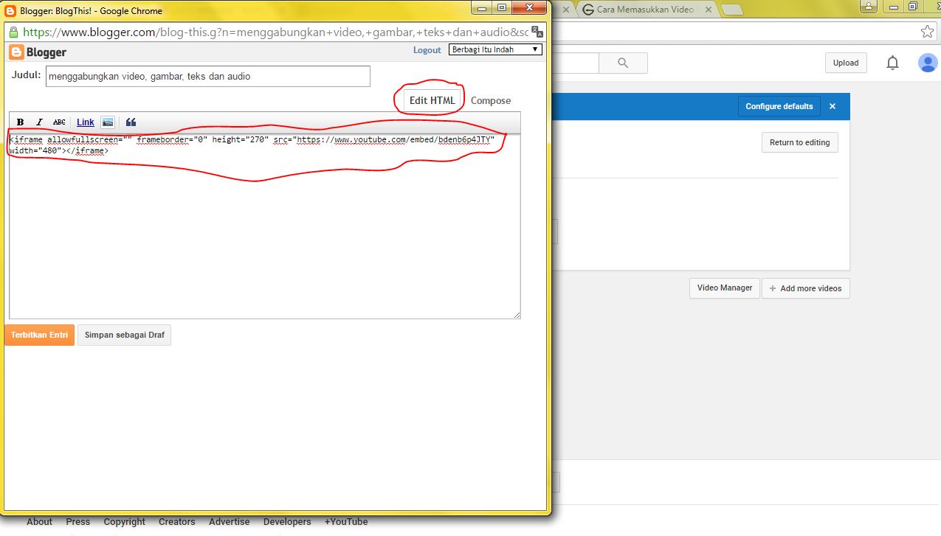Click inside the HTML editor text area
The image size is (941, 536).
[264, 227]
